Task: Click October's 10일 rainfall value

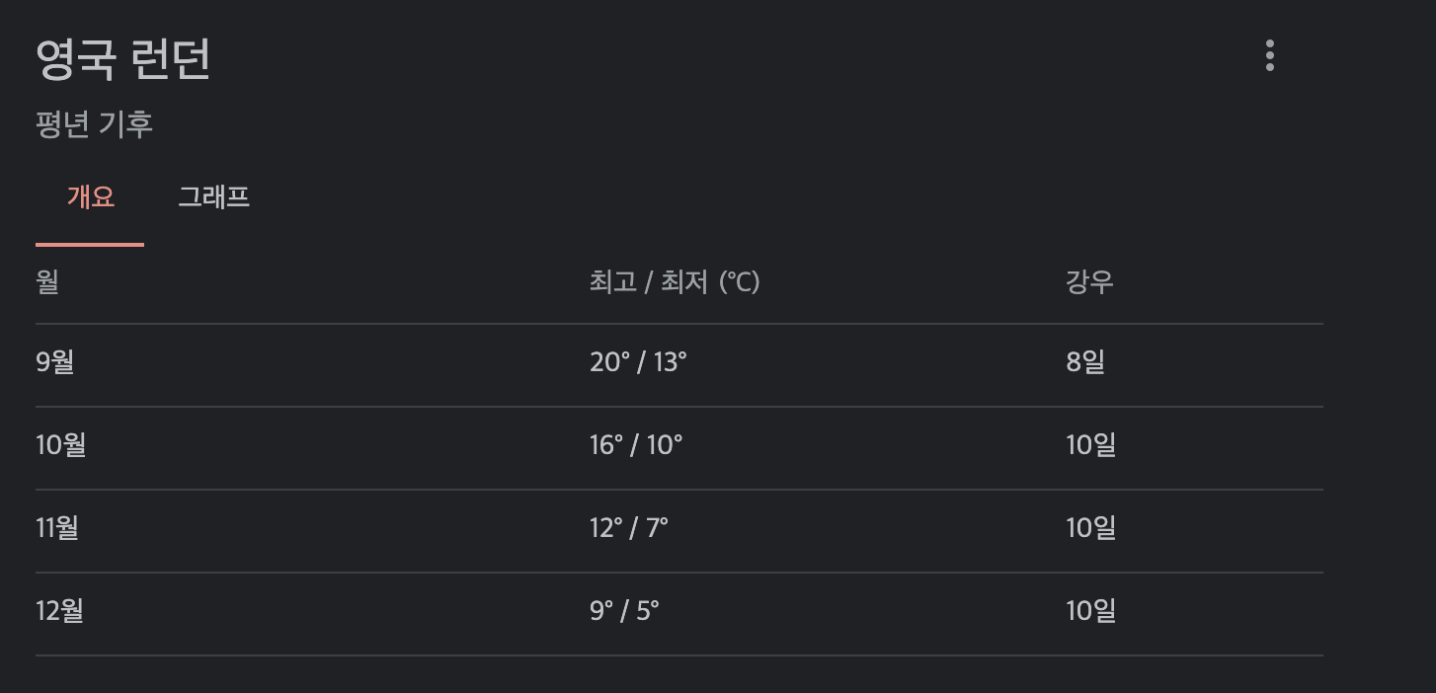Action: click(1091, 445)
